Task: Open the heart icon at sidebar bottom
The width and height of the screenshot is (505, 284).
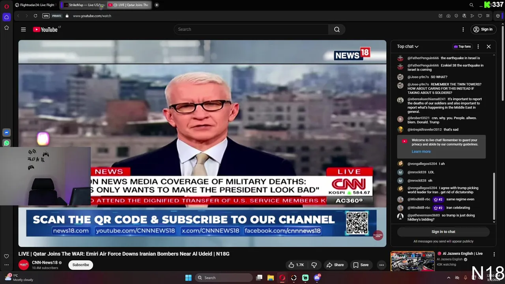Action: [x=6, y=256]
